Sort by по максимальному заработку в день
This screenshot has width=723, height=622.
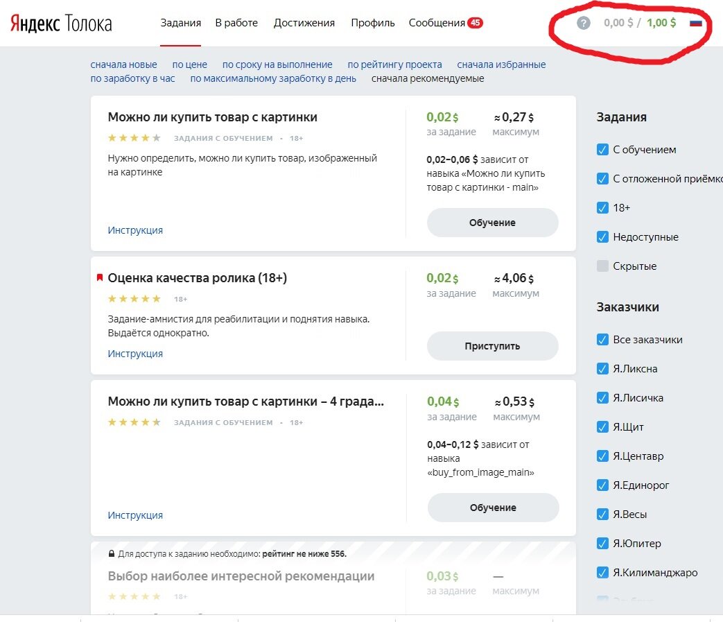click(273, 78)
